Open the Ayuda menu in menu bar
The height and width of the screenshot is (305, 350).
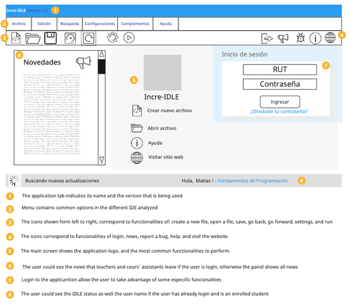[166, 24]
